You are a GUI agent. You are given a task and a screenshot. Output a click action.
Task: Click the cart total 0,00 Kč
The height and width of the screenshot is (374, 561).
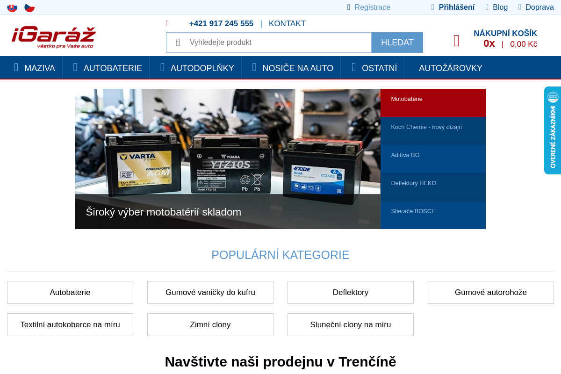click(x=524, y=44)
